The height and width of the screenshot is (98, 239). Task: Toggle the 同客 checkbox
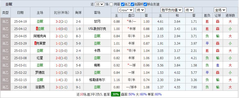tap(111, 4)
